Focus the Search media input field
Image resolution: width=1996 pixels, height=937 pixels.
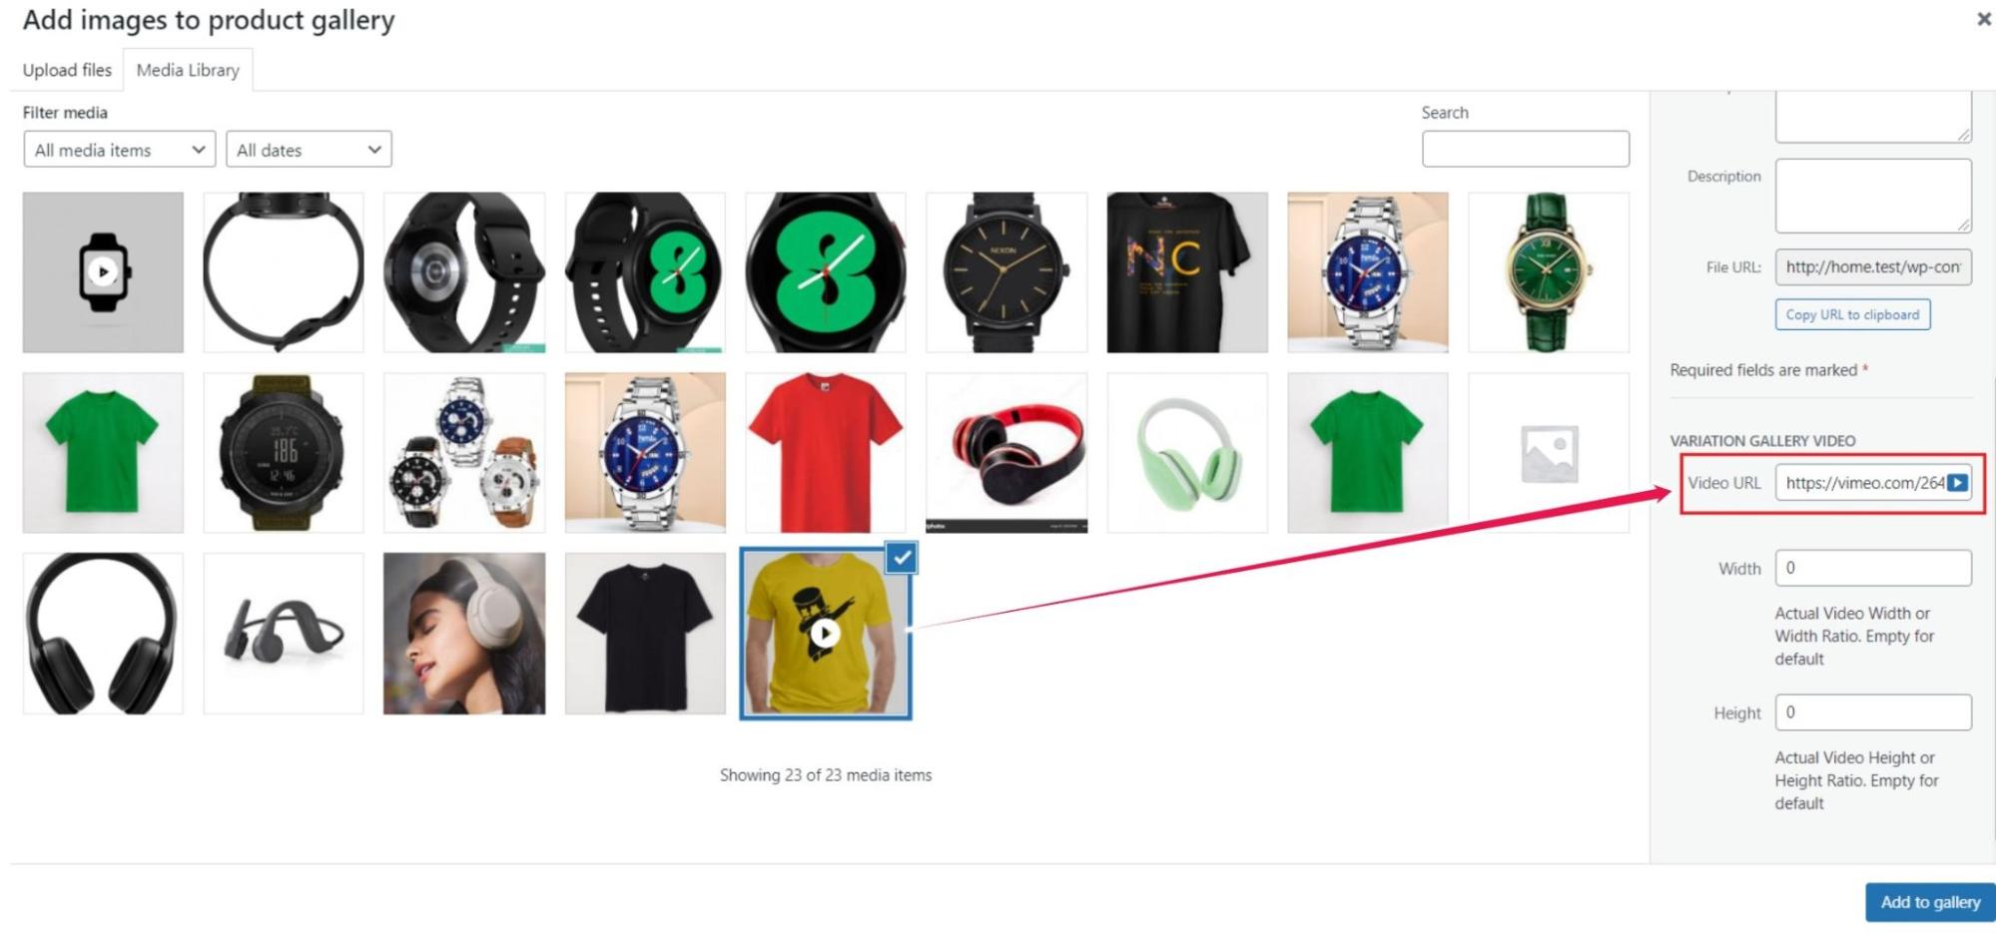pos(1526,150)
